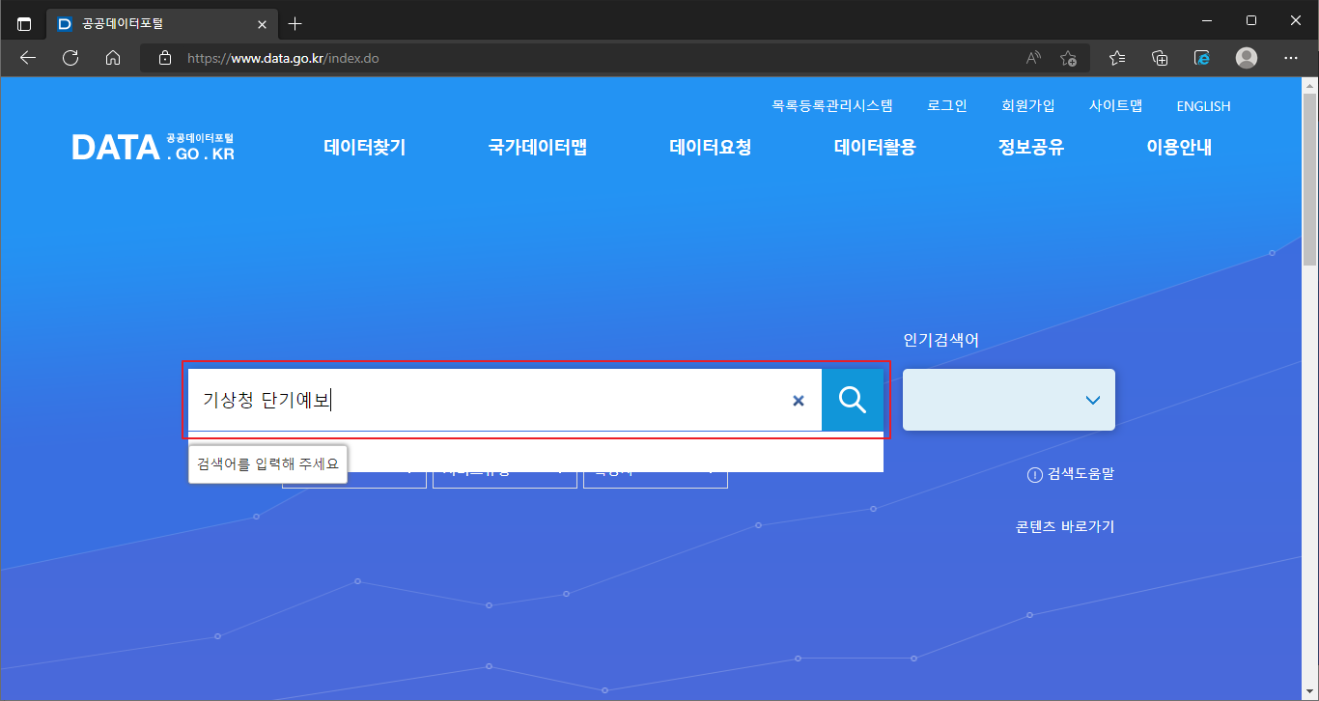Click the DATA.GO.KR logo
The width and height of the screenshot is (1319, 701).
pyautogui.click(x=154, y=147)
